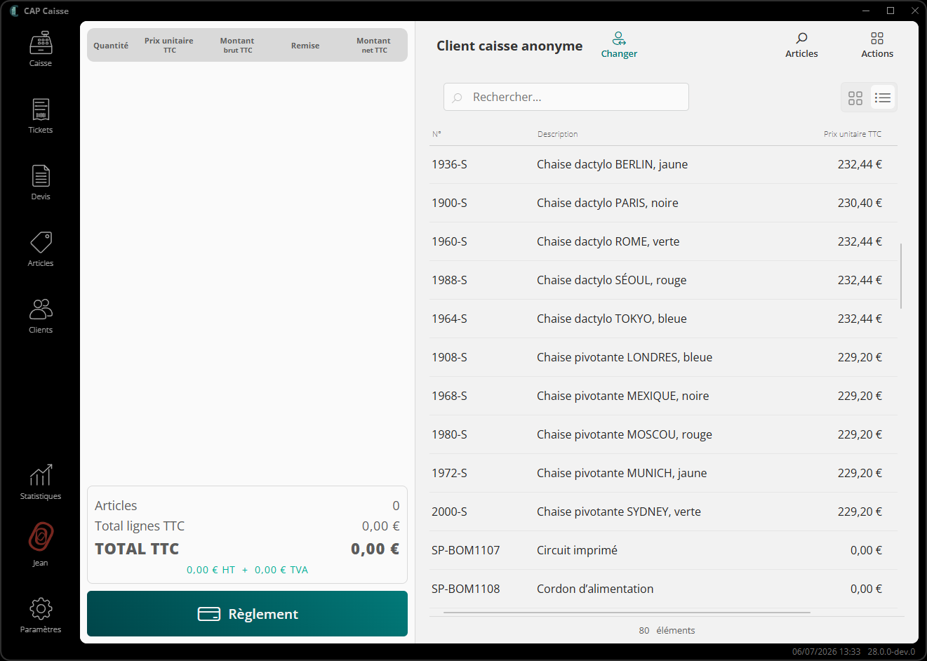Click the 230,40 € price
The width and height of the screenshot is (927, 661).
coord(860,203)
